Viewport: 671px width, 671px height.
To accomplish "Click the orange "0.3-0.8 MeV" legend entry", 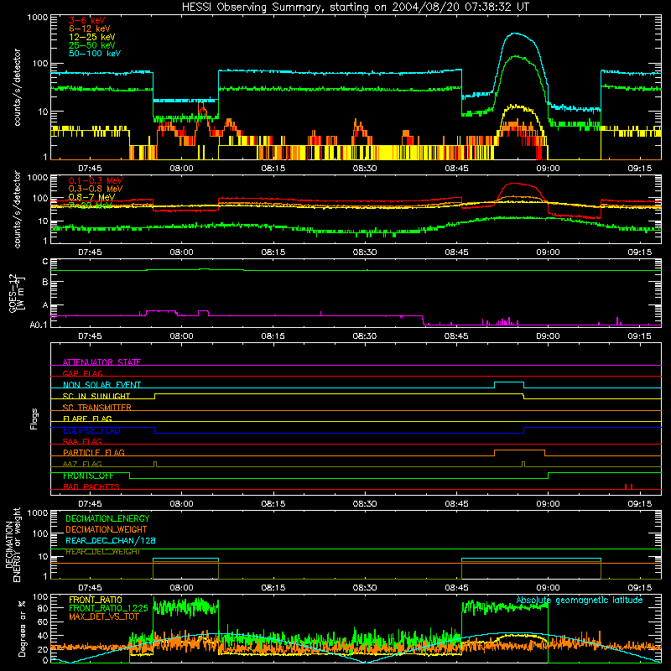I will 96,189.
